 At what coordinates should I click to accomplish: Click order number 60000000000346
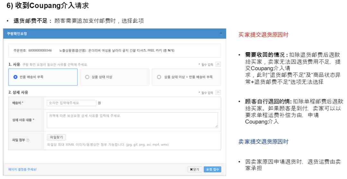40,50
